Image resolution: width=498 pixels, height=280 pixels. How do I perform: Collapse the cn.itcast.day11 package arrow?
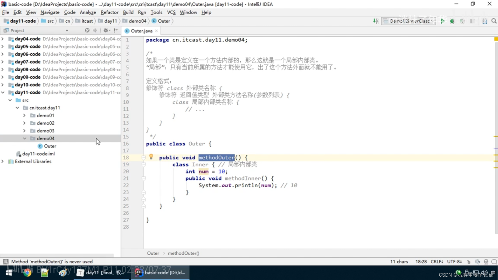coord(17,108)
